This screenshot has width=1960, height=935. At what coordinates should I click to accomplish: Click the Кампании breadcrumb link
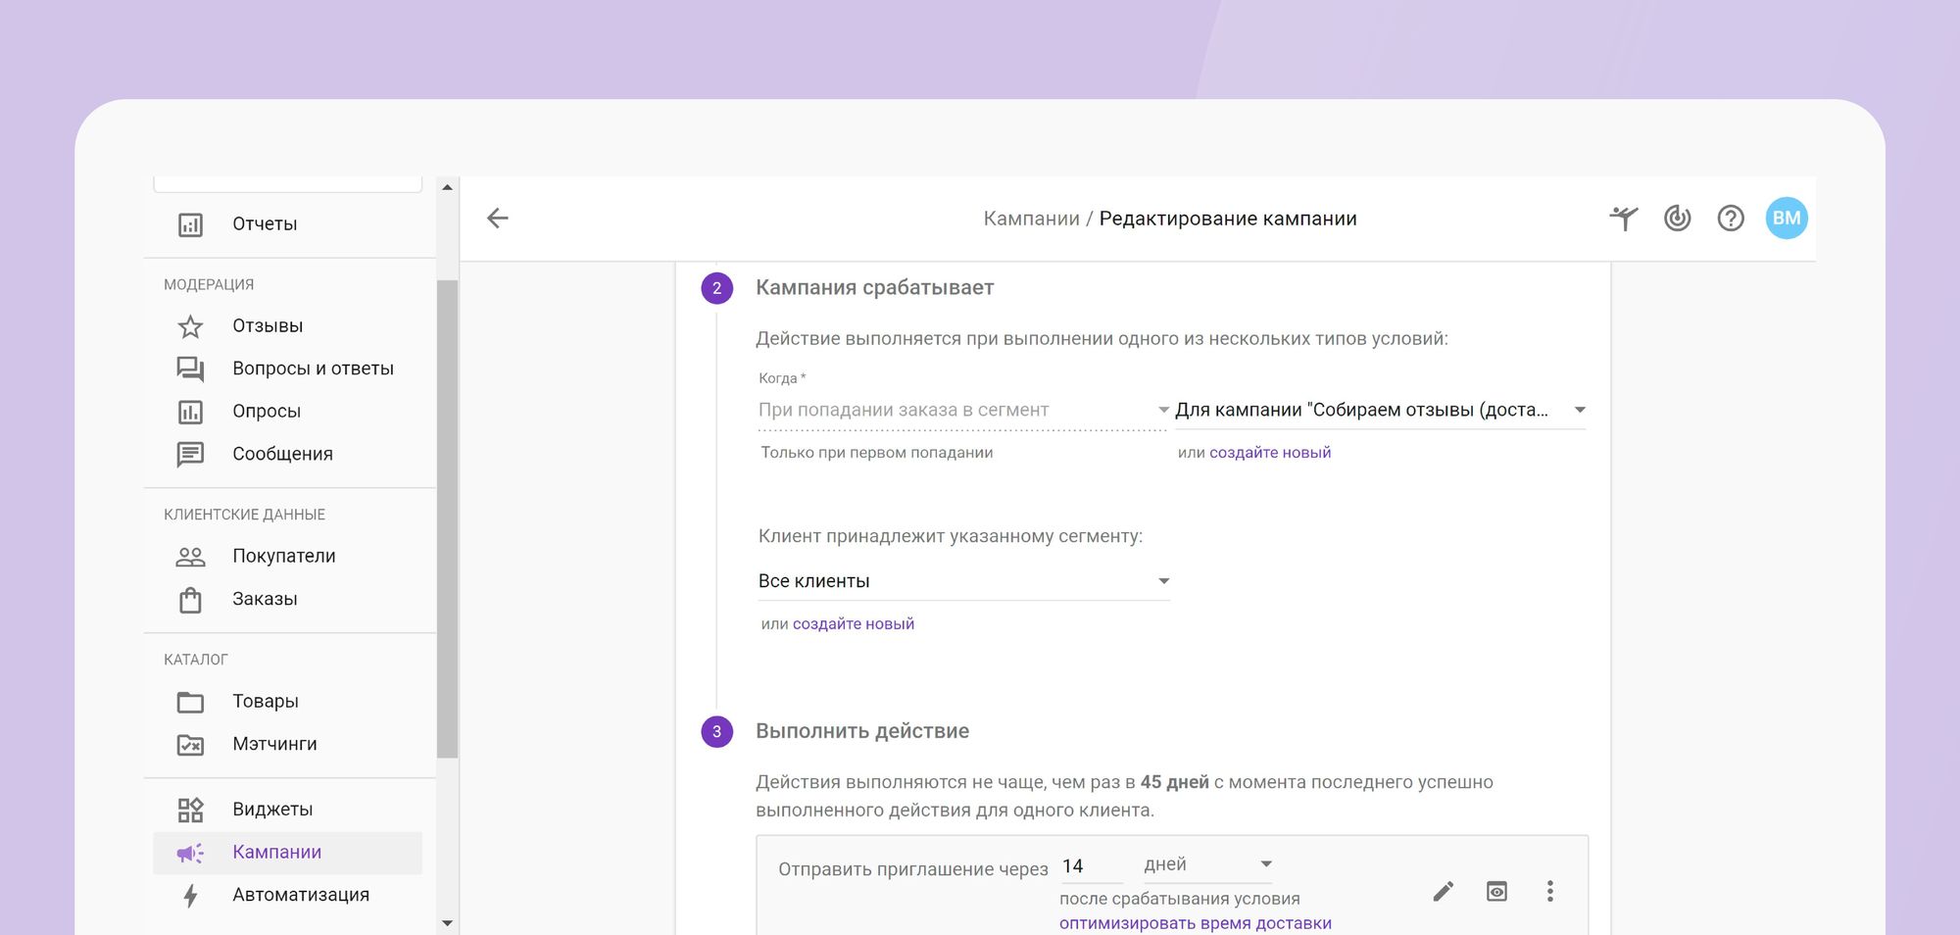pos(1031,219)
